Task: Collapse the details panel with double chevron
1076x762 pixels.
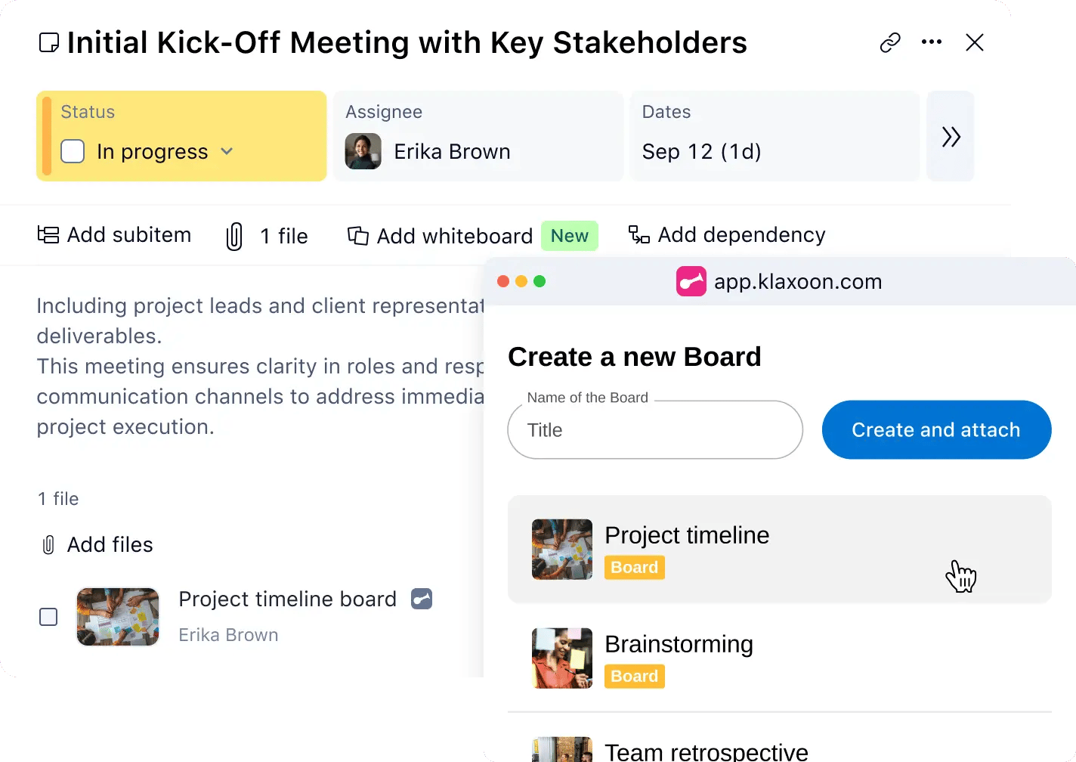Action: [x=950, y=136]
